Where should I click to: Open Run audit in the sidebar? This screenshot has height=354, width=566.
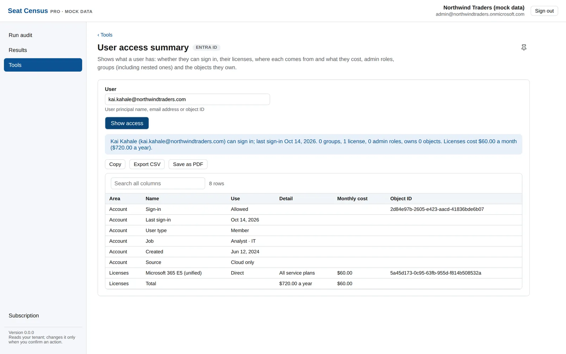43,35
